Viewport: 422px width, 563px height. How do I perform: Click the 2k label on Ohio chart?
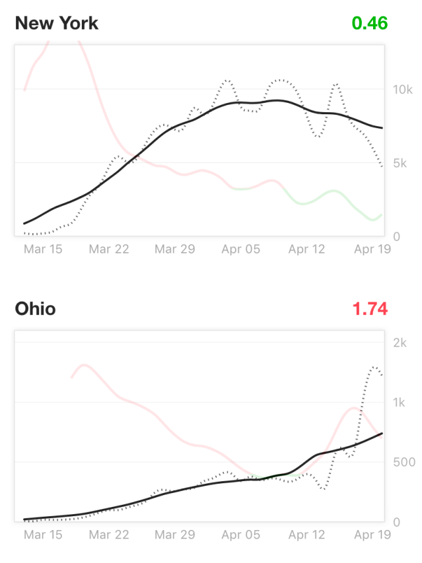400,343
